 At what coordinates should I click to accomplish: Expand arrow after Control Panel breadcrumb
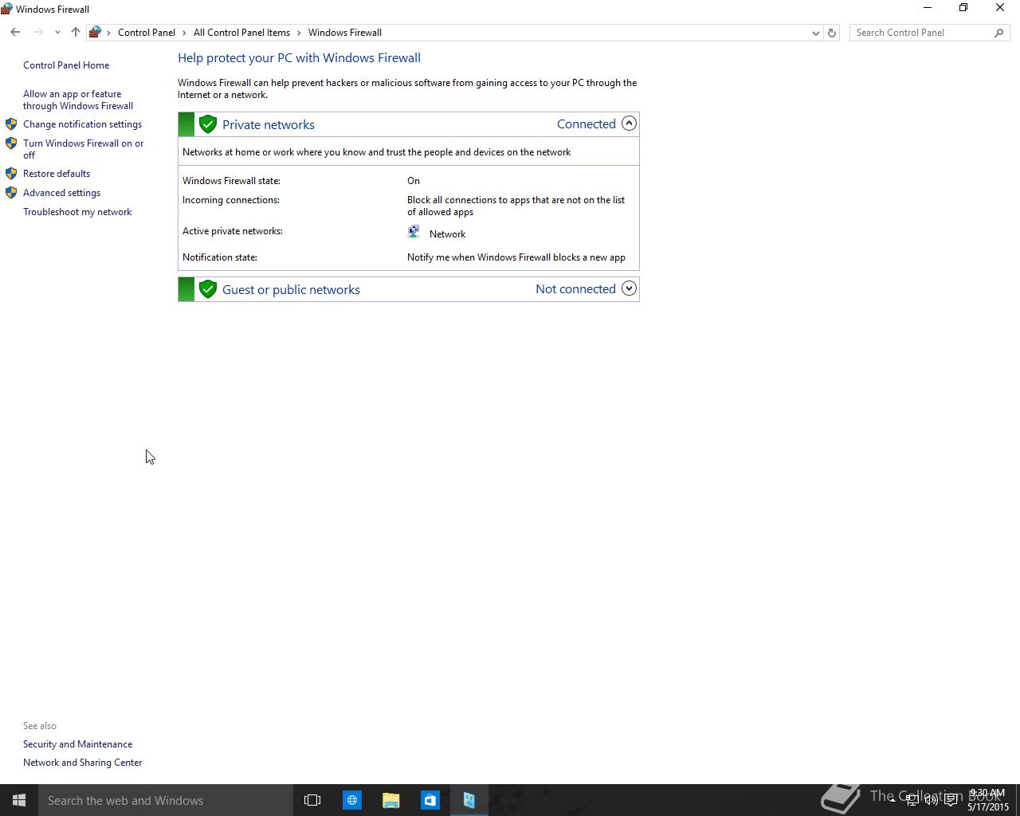tap(184, 33)
